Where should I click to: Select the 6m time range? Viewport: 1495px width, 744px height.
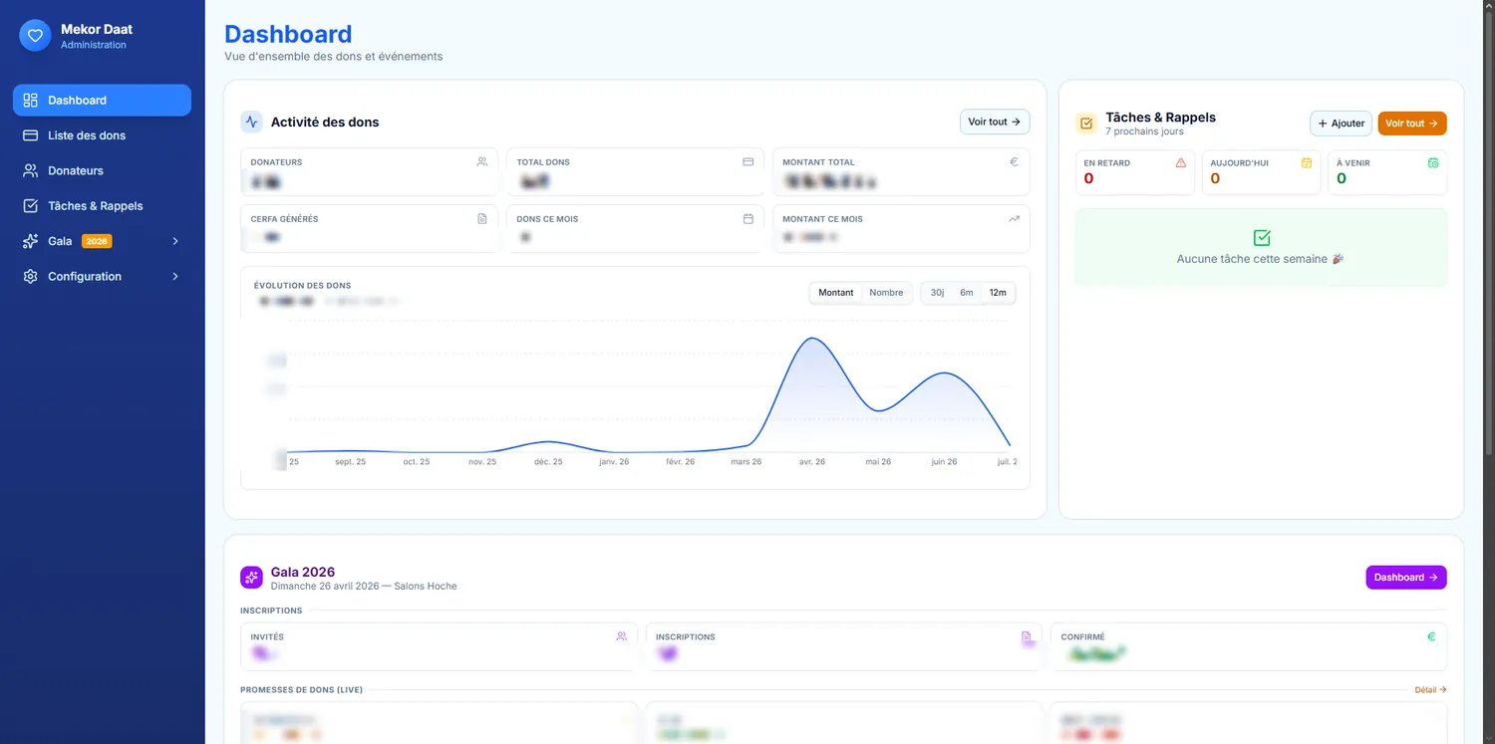pos(967,293)
